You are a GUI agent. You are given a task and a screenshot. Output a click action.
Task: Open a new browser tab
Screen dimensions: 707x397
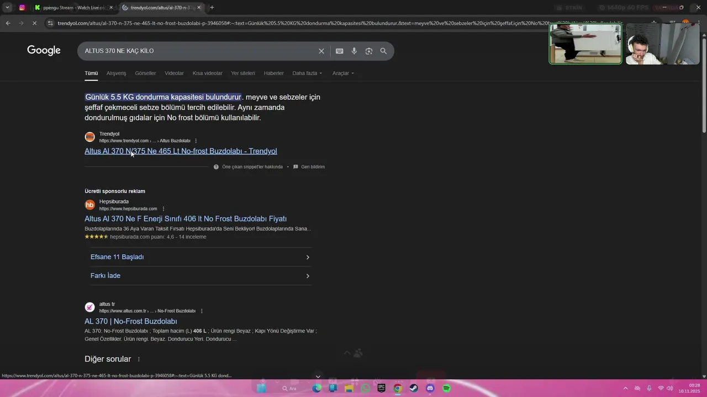[x=212, y=8]
